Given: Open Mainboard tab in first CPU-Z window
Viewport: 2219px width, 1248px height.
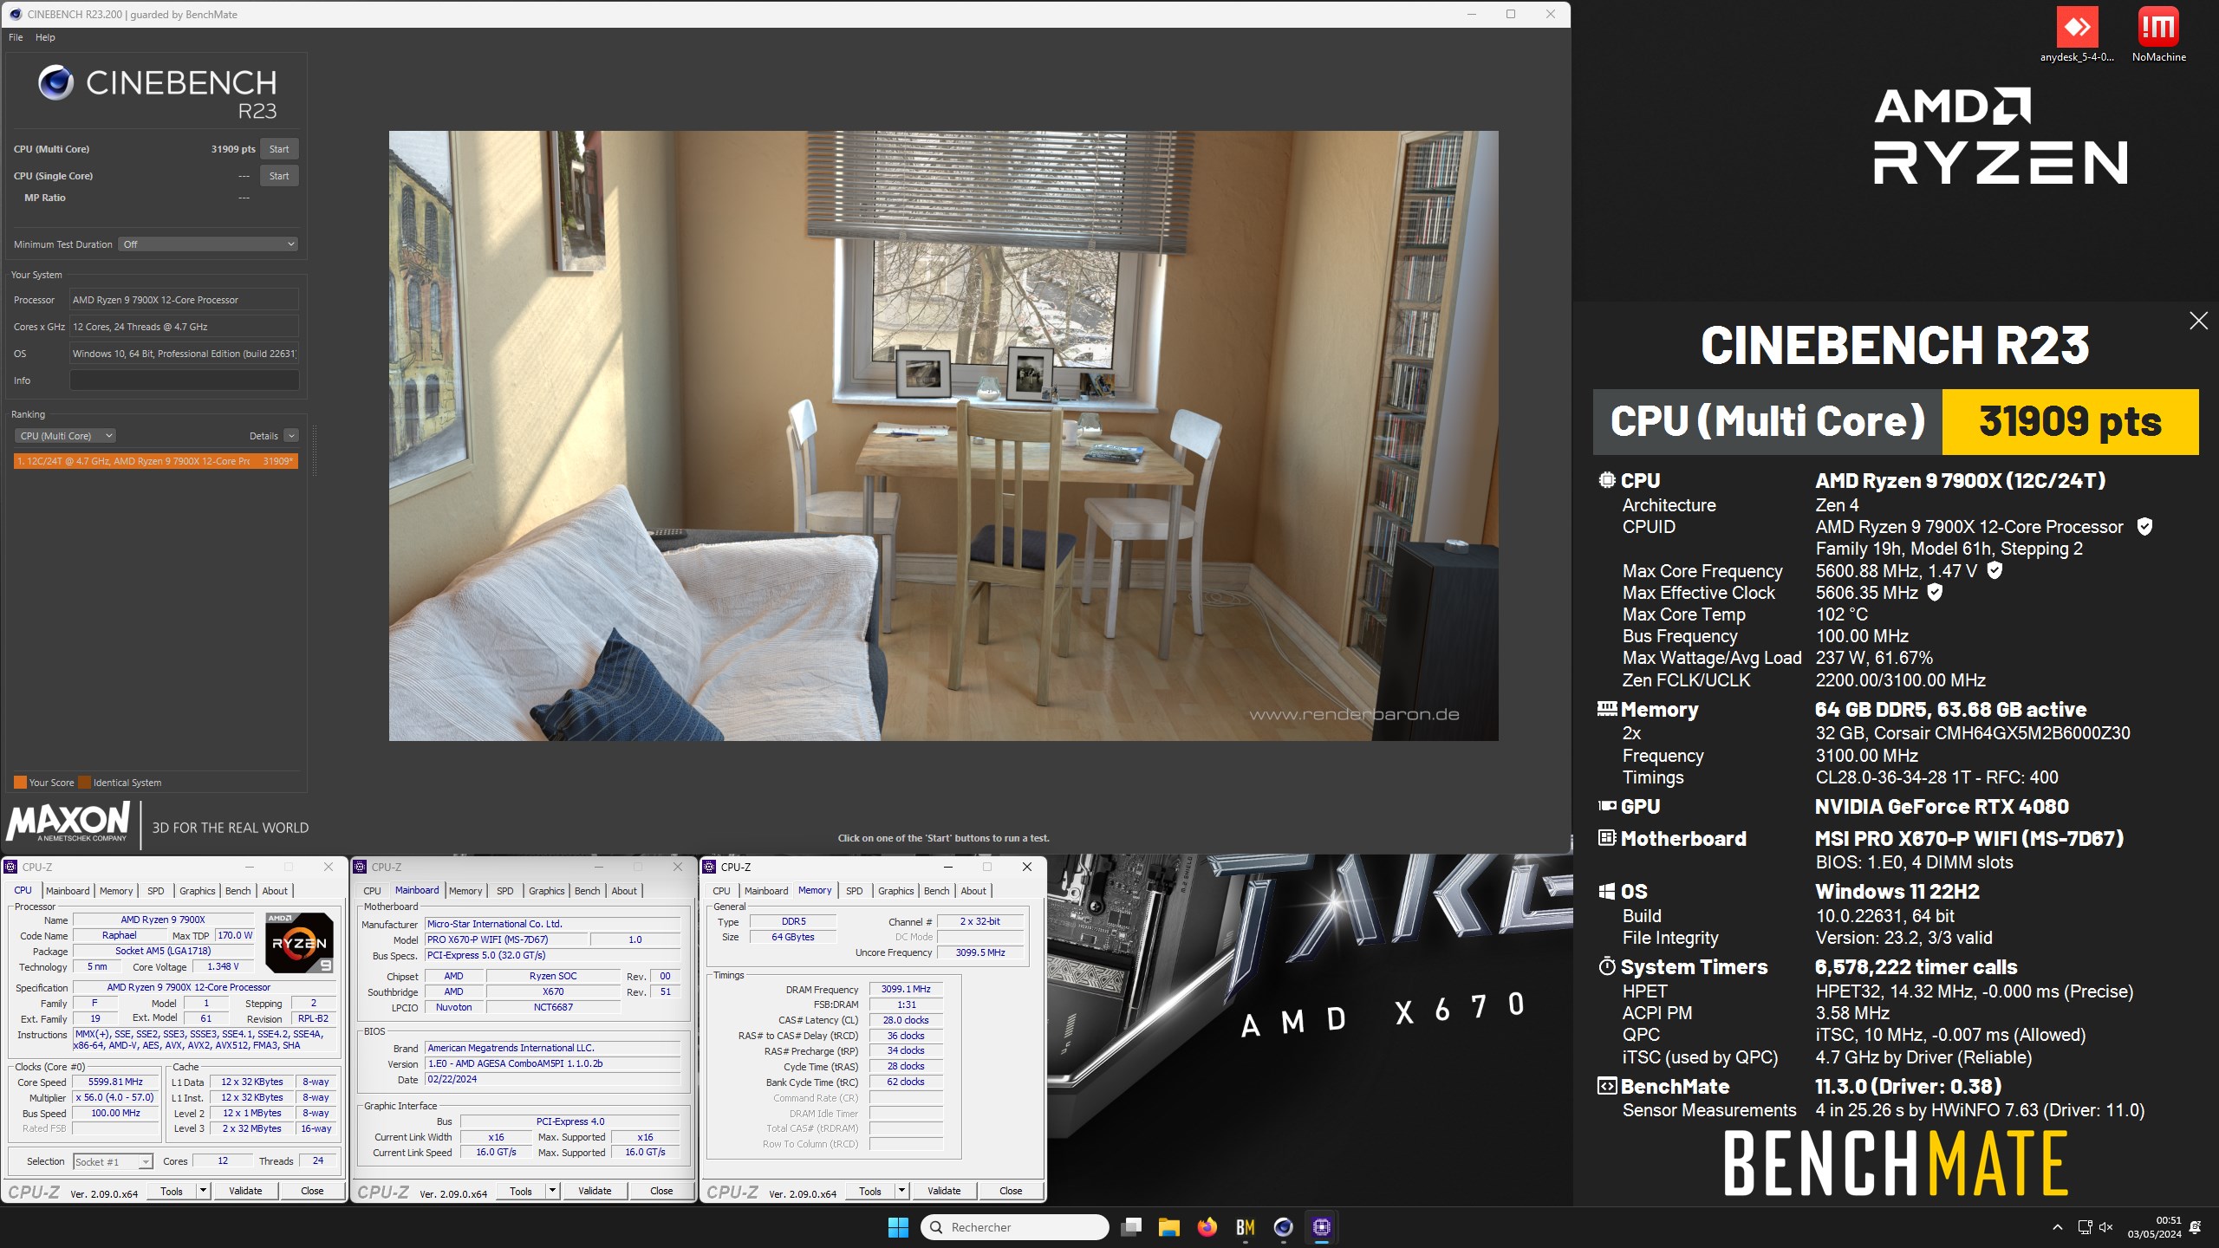Looking at the screenshot, I should (x=68, y=891).
